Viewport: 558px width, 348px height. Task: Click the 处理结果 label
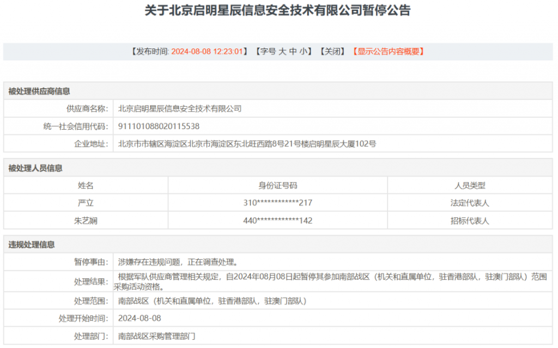click(x=91, y=282)
